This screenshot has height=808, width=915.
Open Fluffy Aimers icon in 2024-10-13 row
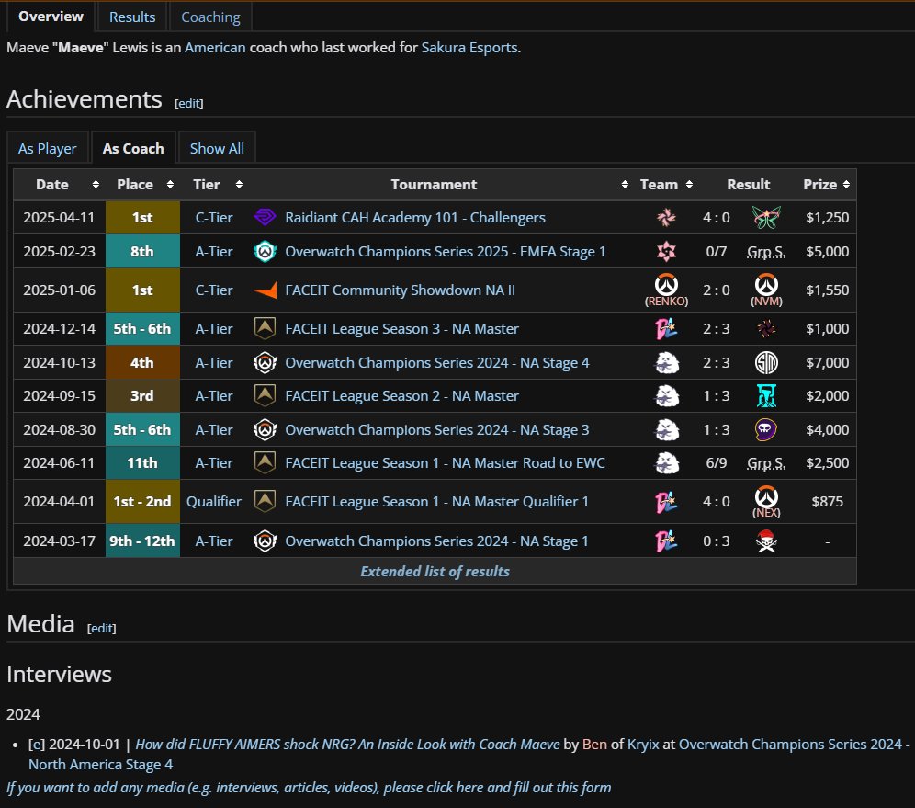pyautogui.click(x=666, y=362)
